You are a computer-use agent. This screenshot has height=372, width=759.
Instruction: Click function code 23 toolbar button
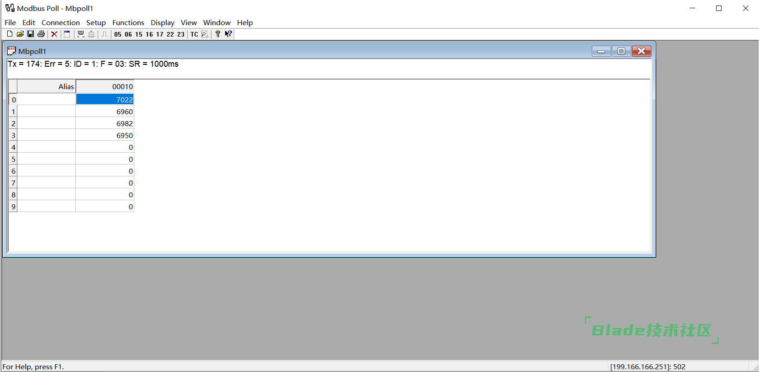coord(181,34)
